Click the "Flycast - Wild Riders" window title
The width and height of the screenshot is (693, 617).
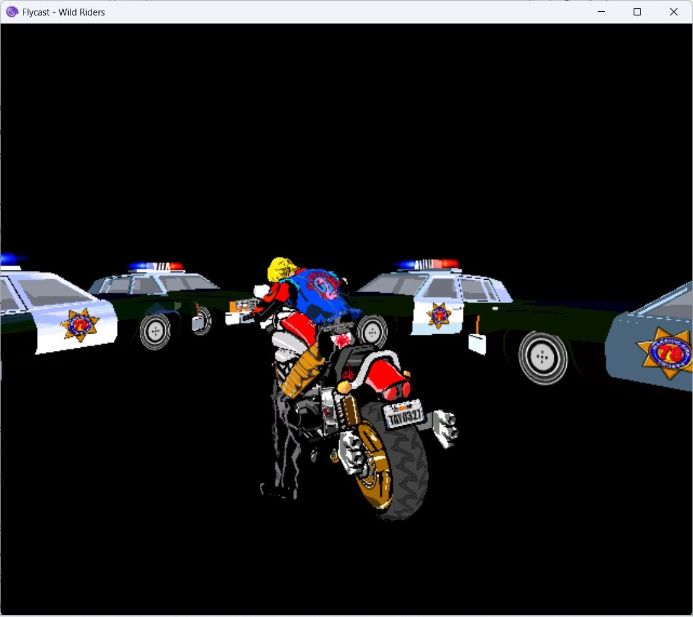point(63,12)
